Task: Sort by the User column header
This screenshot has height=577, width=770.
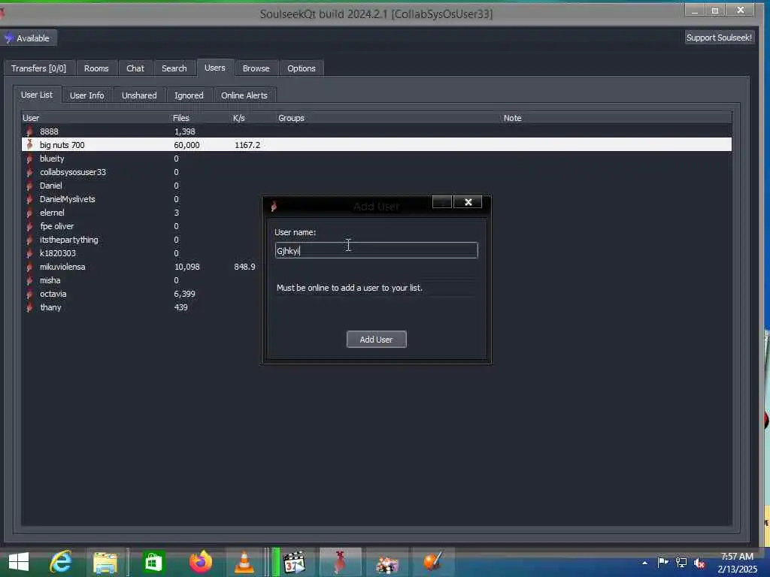Action: point(30,118)
